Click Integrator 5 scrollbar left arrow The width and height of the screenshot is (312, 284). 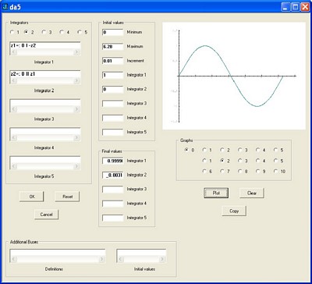[14, 166]
